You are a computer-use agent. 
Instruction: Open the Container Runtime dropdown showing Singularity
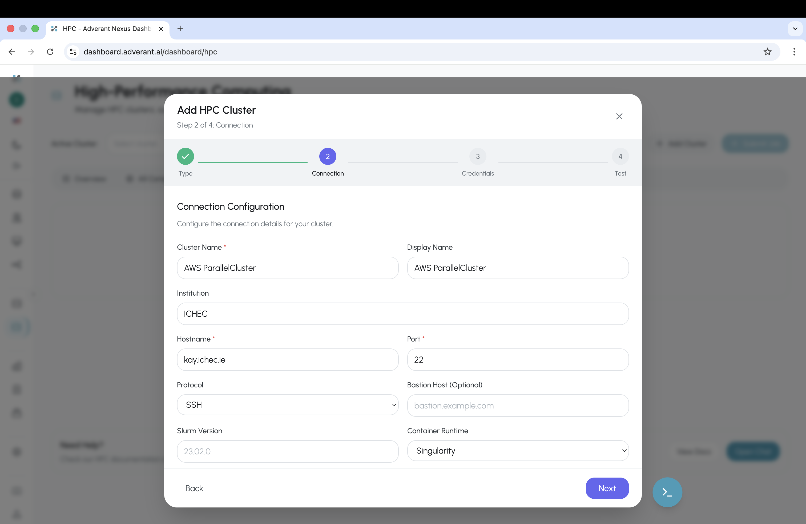coord(518,451)
